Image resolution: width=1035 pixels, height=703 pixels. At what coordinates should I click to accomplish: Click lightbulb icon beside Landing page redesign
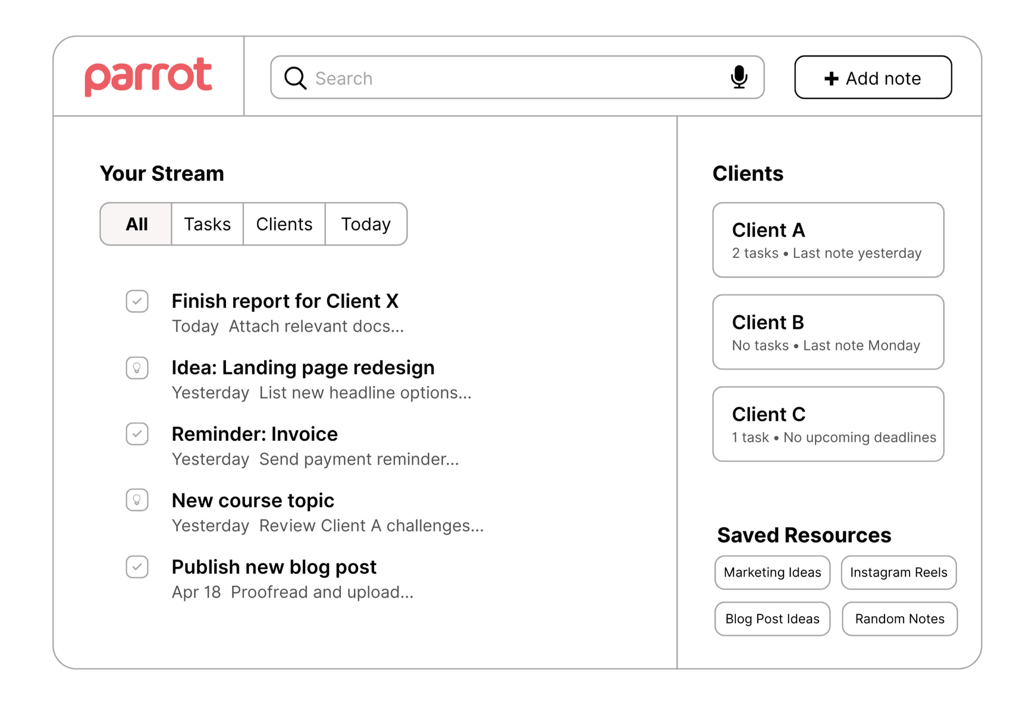137,368
